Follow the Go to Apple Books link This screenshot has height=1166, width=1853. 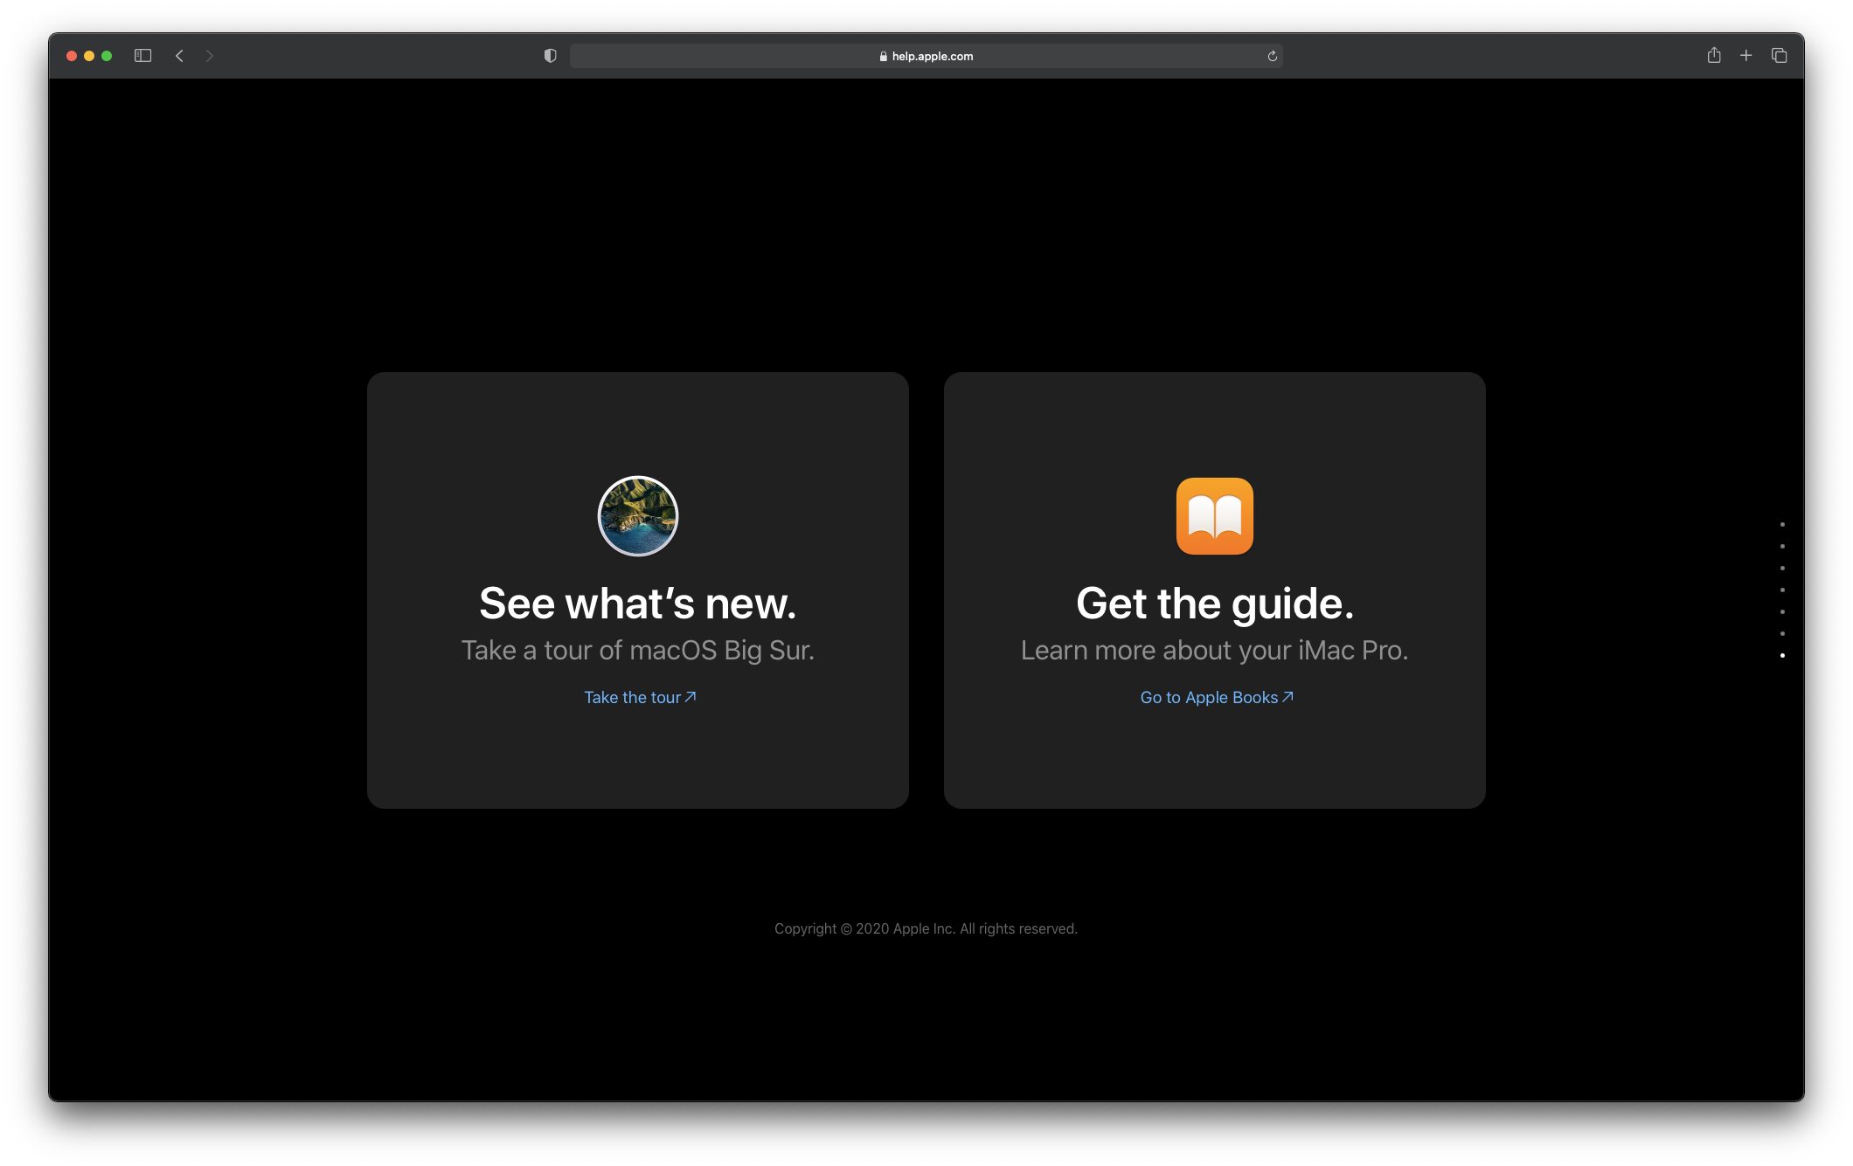click(x=1216, y=697)
